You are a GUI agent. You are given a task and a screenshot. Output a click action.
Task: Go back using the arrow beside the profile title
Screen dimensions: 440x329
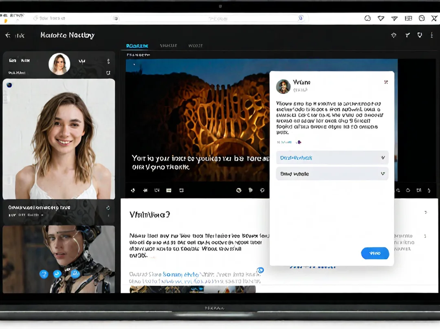coord(8,35)
